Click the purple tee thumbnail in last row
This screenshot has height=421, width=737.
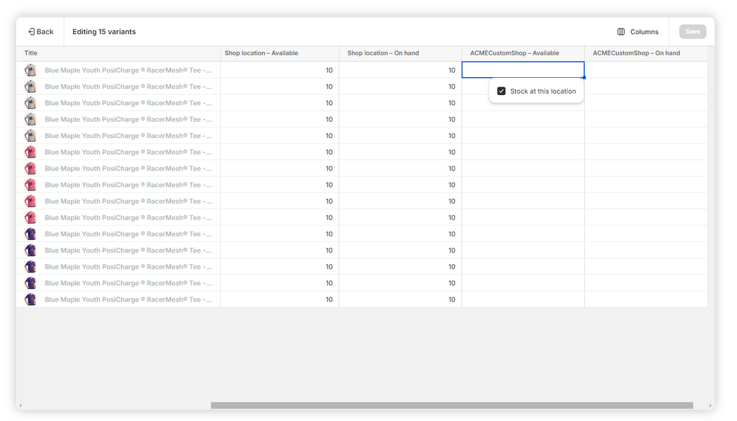coord(30,300)
